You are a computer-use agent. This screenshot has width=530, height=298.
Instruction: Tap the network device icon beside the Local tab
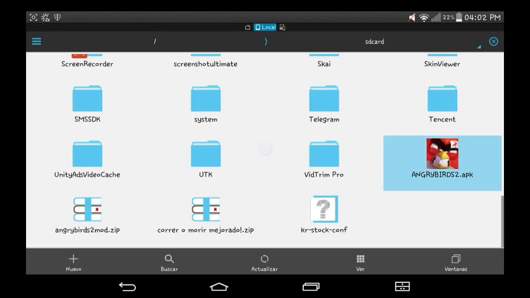[282, 27]
